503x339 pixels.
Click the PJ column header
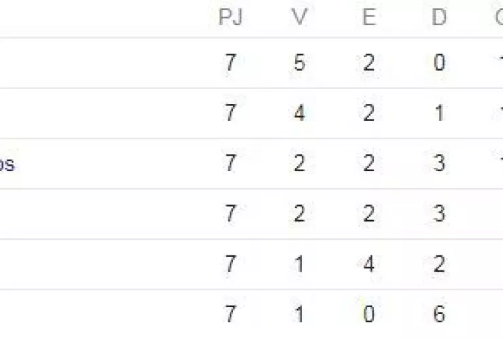(230, 18)
